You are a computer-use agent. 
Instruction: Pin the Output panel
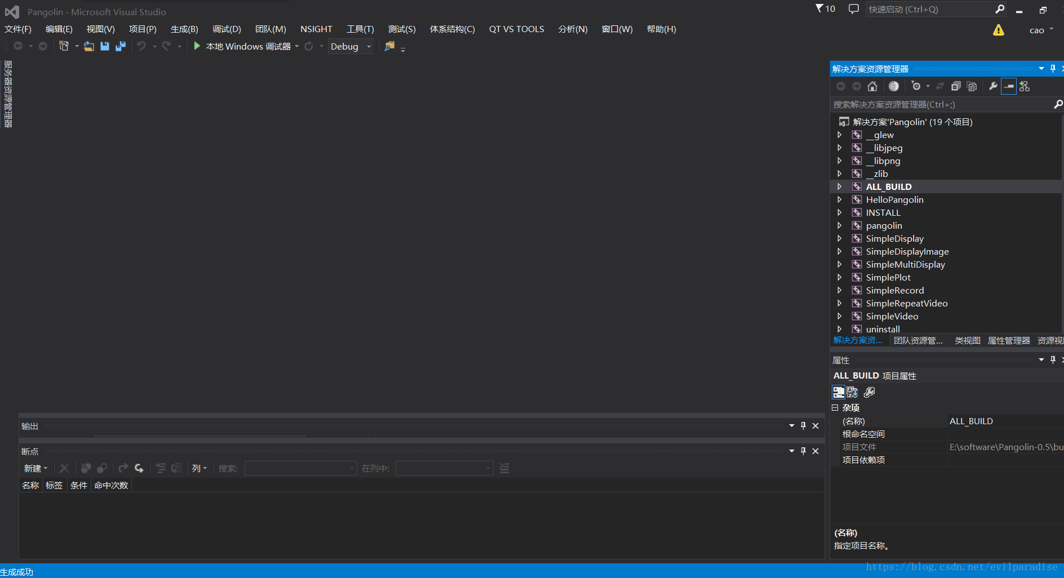(803, 426)
